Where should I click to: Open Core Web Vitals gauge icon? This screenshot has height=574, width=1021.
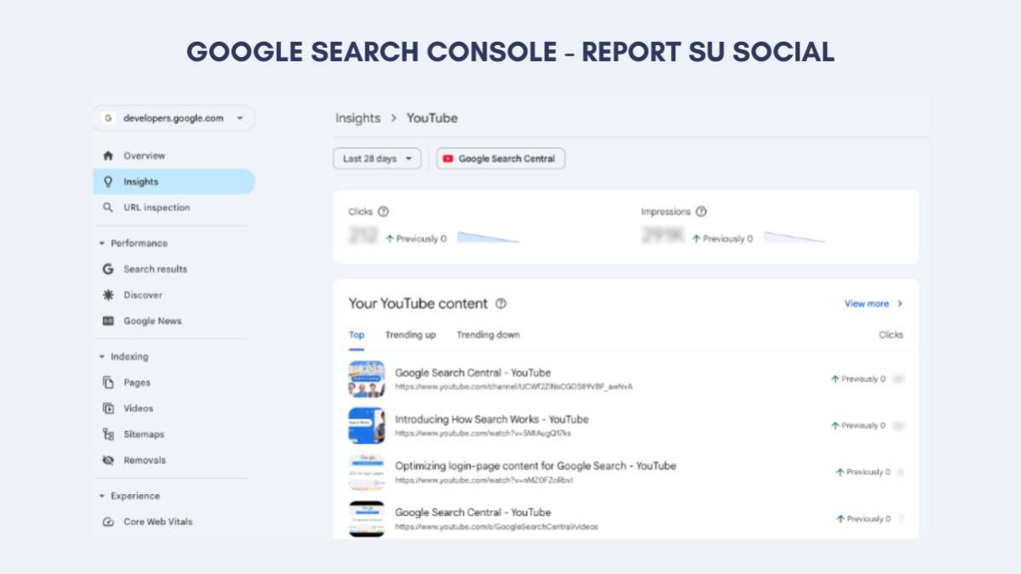[108, 522]
